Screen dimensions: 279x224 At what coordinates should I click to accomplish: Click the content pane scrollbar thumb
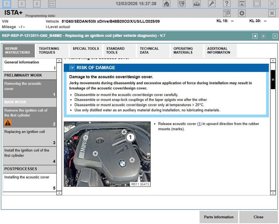point(273,79)
